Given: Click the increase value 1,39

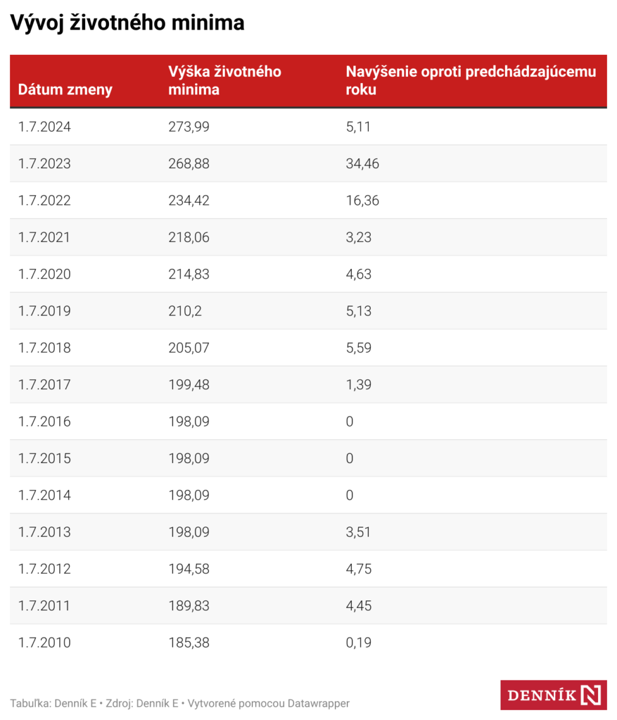Looking at the screenshot, I should click(x=359, y=385).
